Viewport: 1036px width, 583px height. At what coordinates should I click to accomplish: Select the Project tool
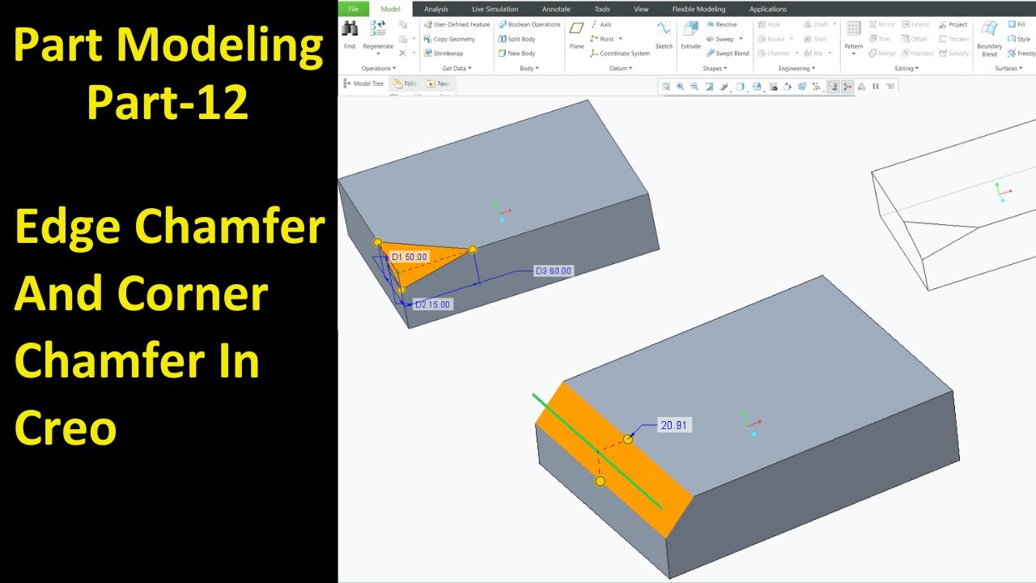pyautogui.click(x=953, y=24)
